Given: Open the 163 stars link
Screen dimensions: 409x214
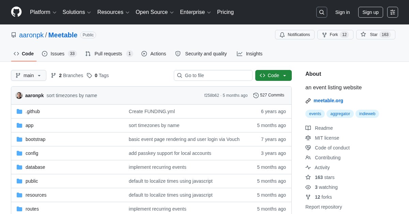Looking at the screenshot, I should point(324,177).
